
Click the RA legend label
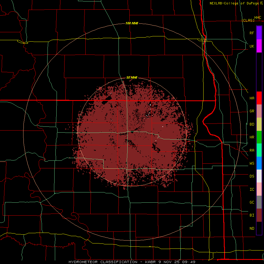coord(252,150)
